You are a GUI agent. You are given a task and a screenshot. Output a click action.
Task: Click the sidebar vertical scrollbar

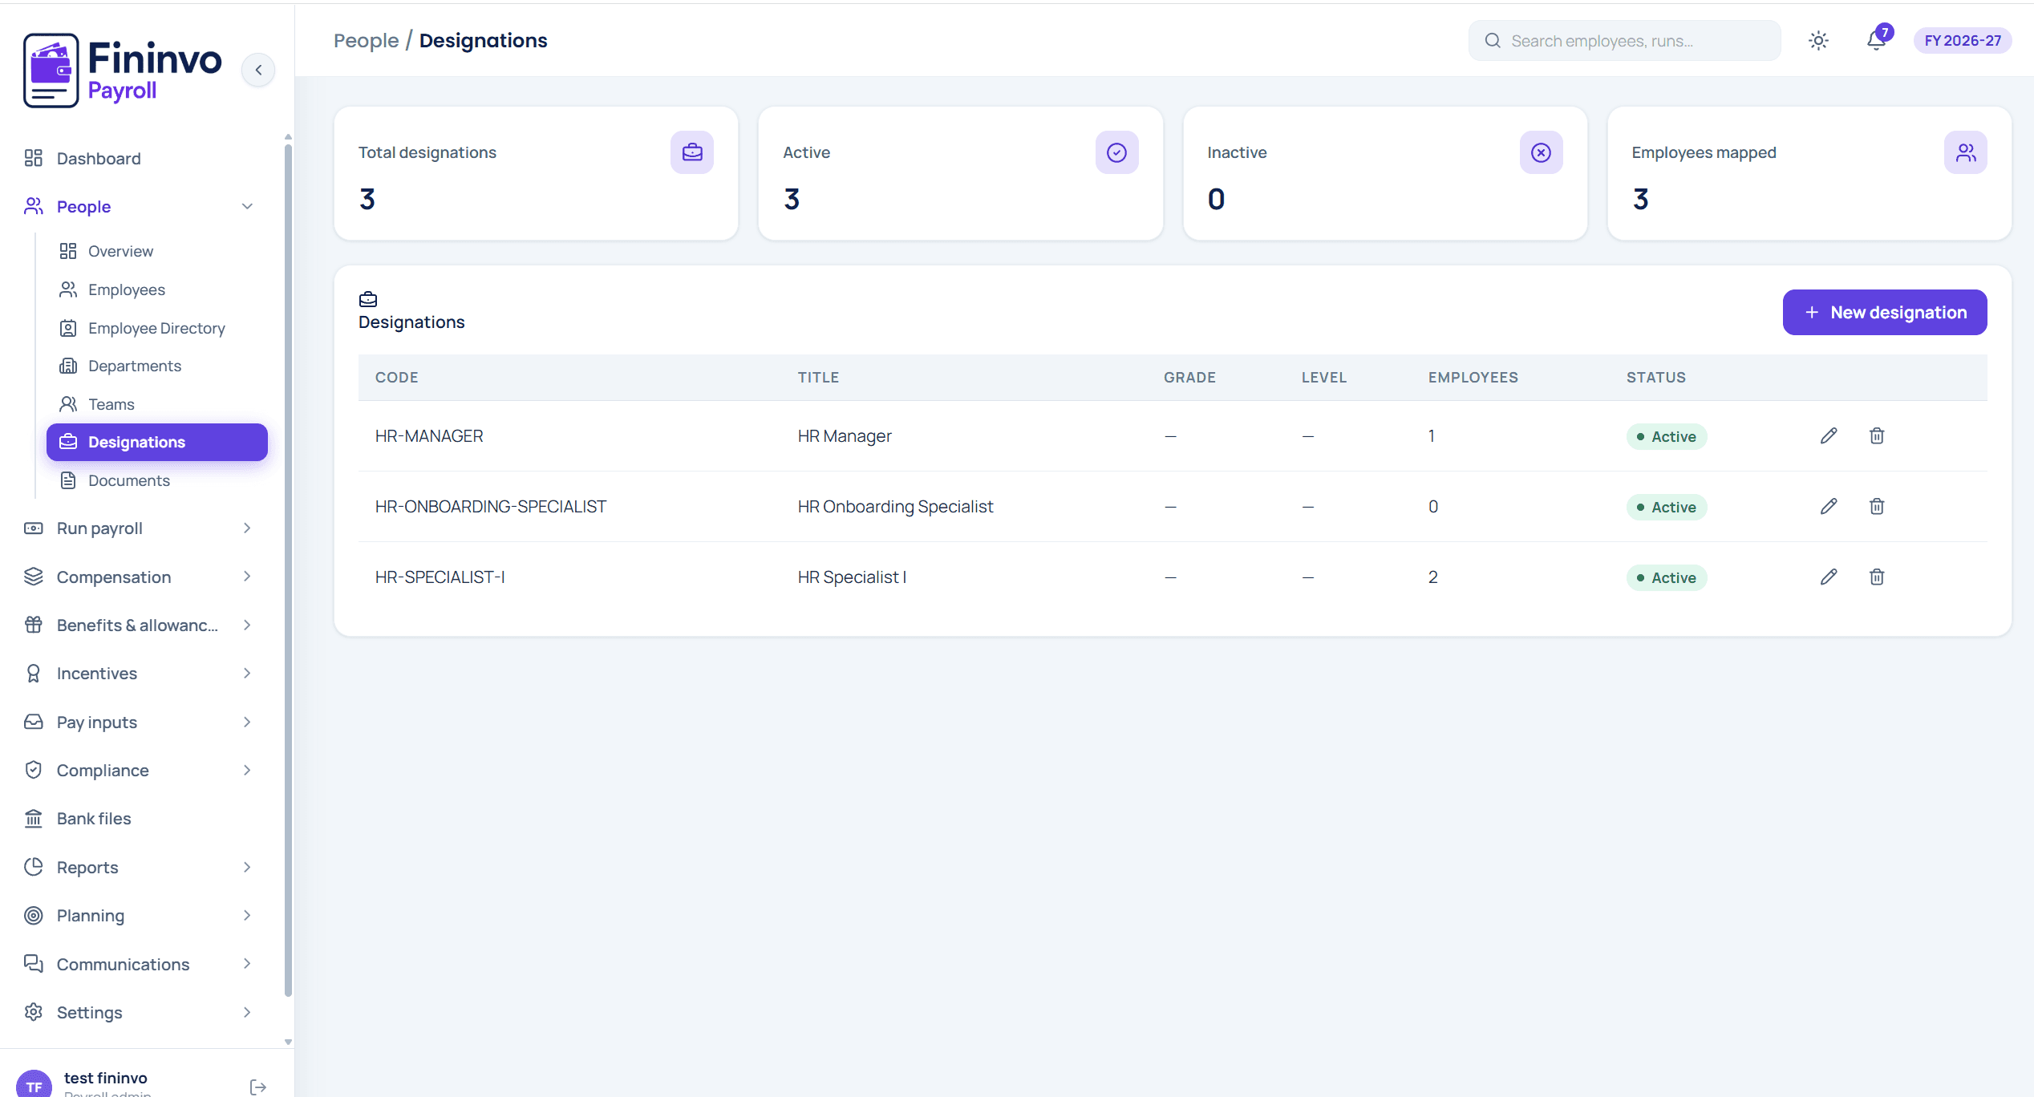point(288,569)
